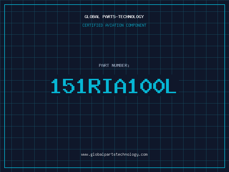Select the word GLOBAL in the header
Image resolution: width=229 pixels, height=172 pixels.
coord(92,17)
